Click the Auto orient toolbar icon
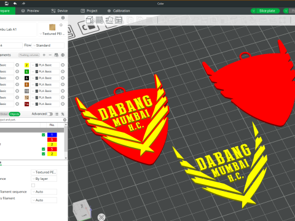This screenshot has width=295, height=221. (x=109, y=20)
